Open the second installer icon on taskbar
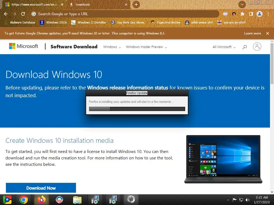This screenshot has height=205, width=274. [x=113, y=200]
